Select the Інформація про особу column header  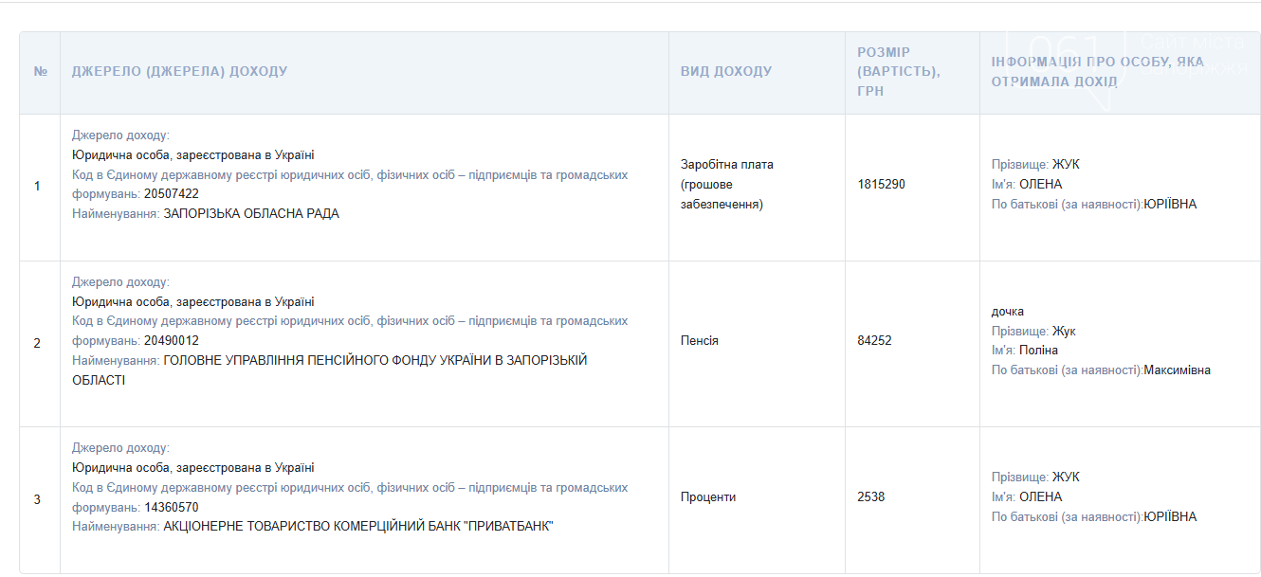tap(1097, 72)
